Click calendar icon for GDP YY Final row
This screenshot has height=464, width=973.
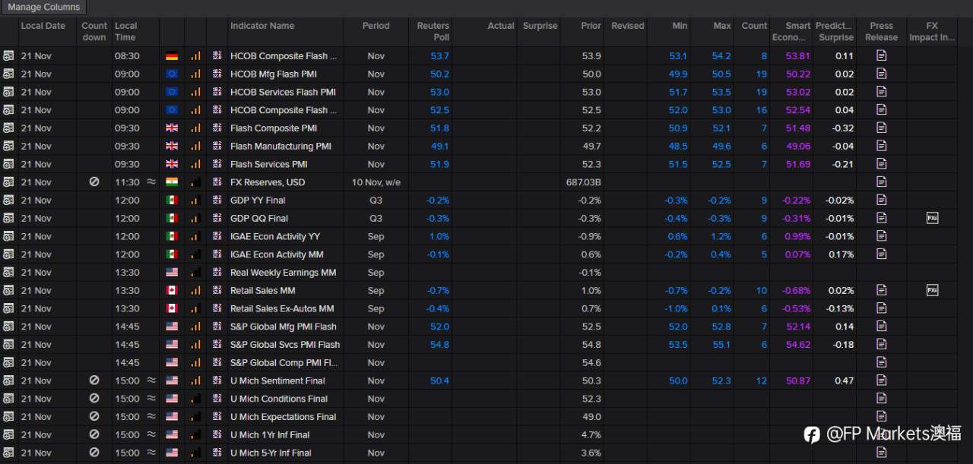(8, 200)
